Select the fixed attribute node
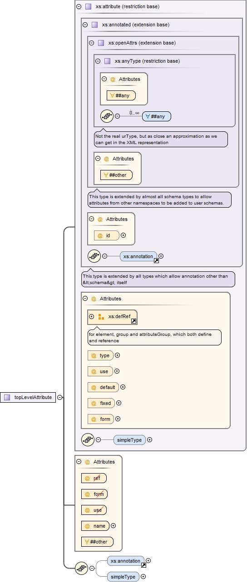Image resolution: width=247 pixels, height=584 pixels. pyautogui.click(x=101, y=403)
